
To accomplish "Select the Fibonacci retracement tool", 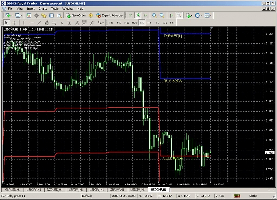I will click(x=54, y=23).
